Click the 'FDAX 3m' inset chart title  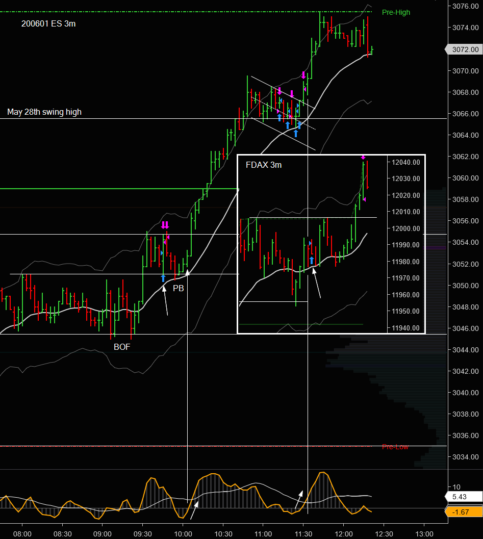[264, 165]
